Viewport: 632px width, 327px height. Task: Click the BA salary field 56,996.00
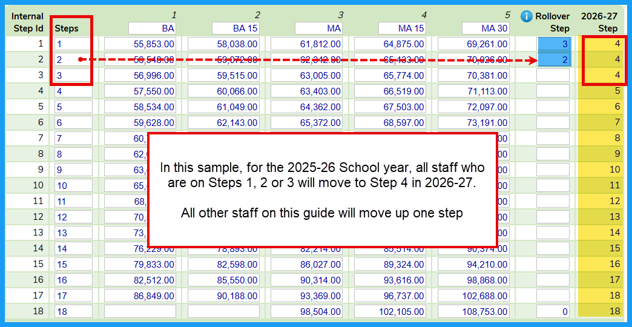coord(140,75)
